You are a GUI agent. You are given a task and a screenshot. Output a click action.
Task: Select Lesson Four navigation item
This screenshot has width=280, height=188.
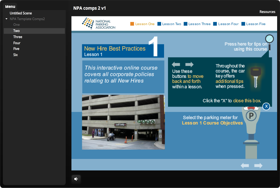(226, 24)
